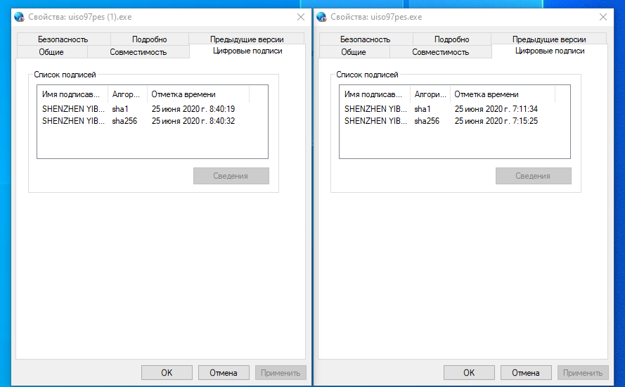Screen dimensions: 625x387
Task: Click Имя подписав... column header in uiso97pes.exe window
Action: (375, 94)
